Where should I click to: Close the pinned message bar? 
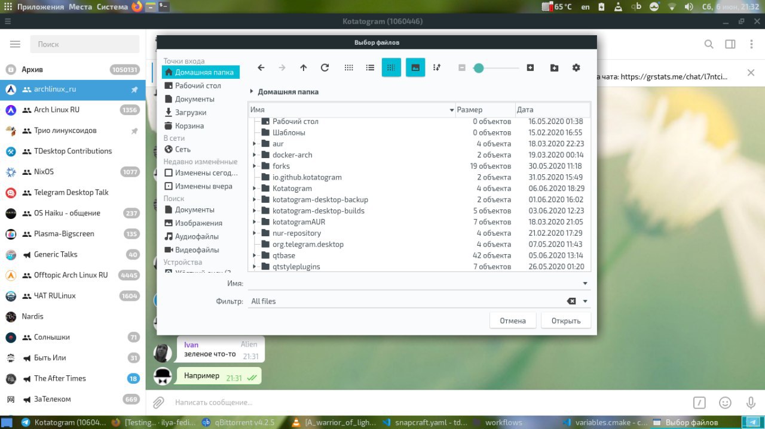click(x=751, y=73)
